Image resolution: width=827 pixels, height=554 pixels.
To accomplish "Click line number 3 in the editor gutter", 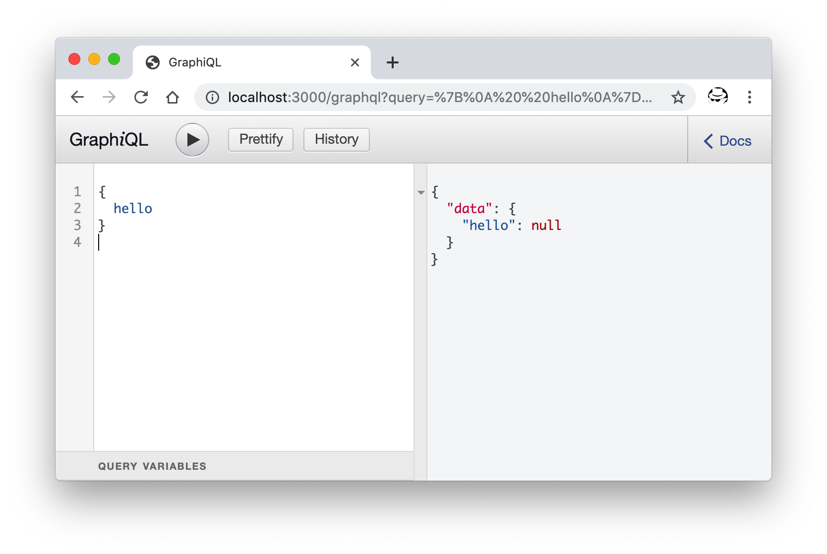I will 77,225.
